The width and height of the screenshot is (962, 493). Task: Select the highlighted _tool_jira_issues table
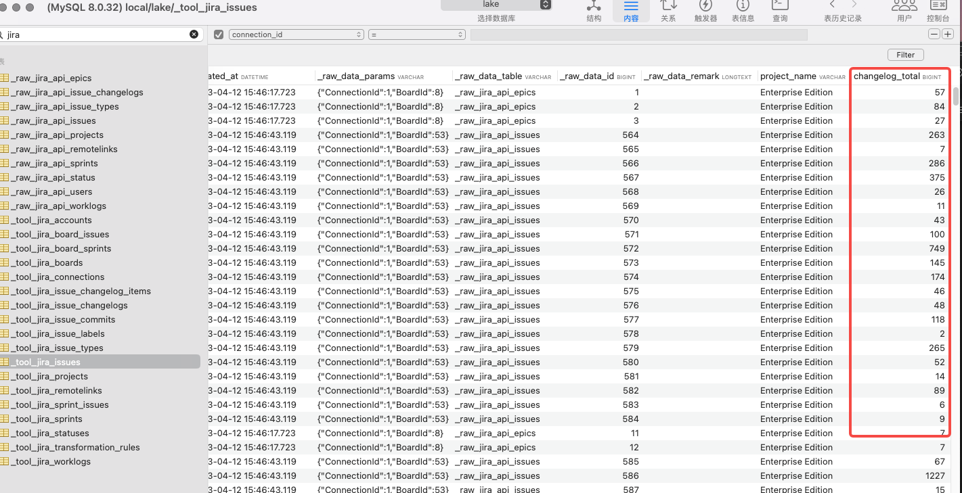[100, 362]
